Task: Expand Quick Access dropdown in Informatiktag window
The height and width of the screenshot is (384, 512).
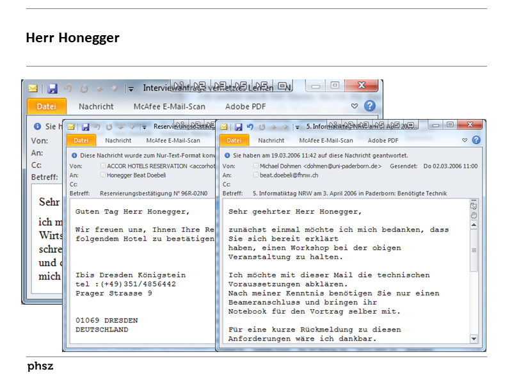Action: pos(297,127)
